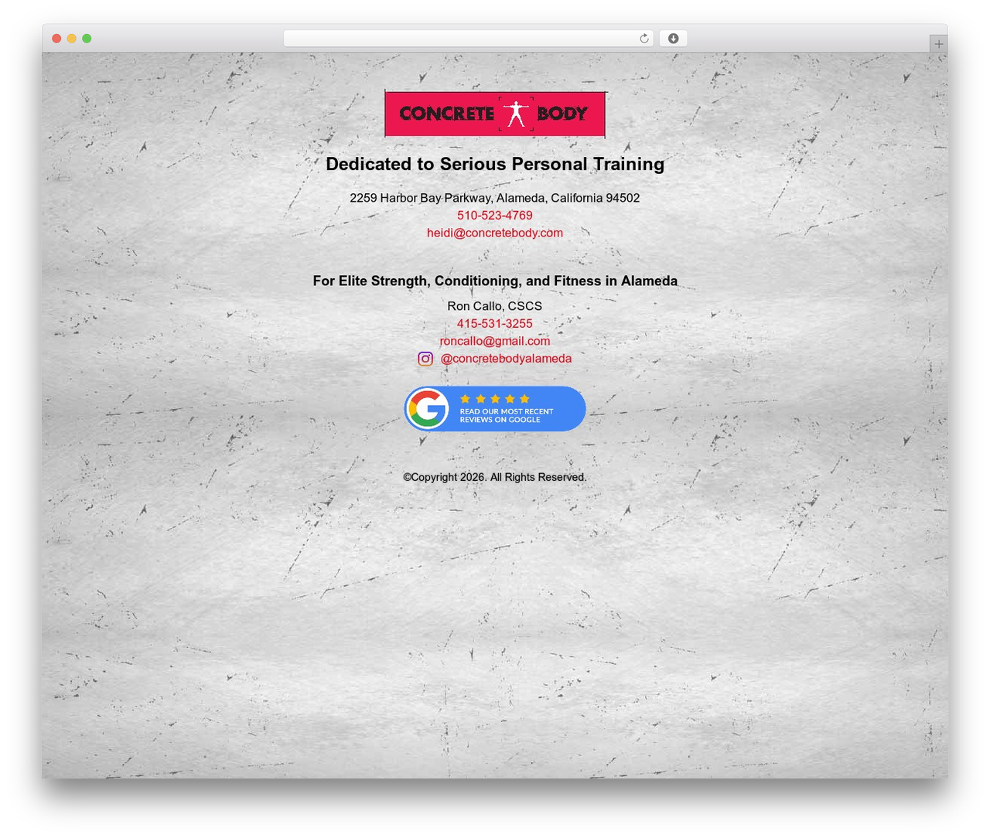Focus the browser address bar
This screenshot has height=838, width=990.
click(468, 39)
